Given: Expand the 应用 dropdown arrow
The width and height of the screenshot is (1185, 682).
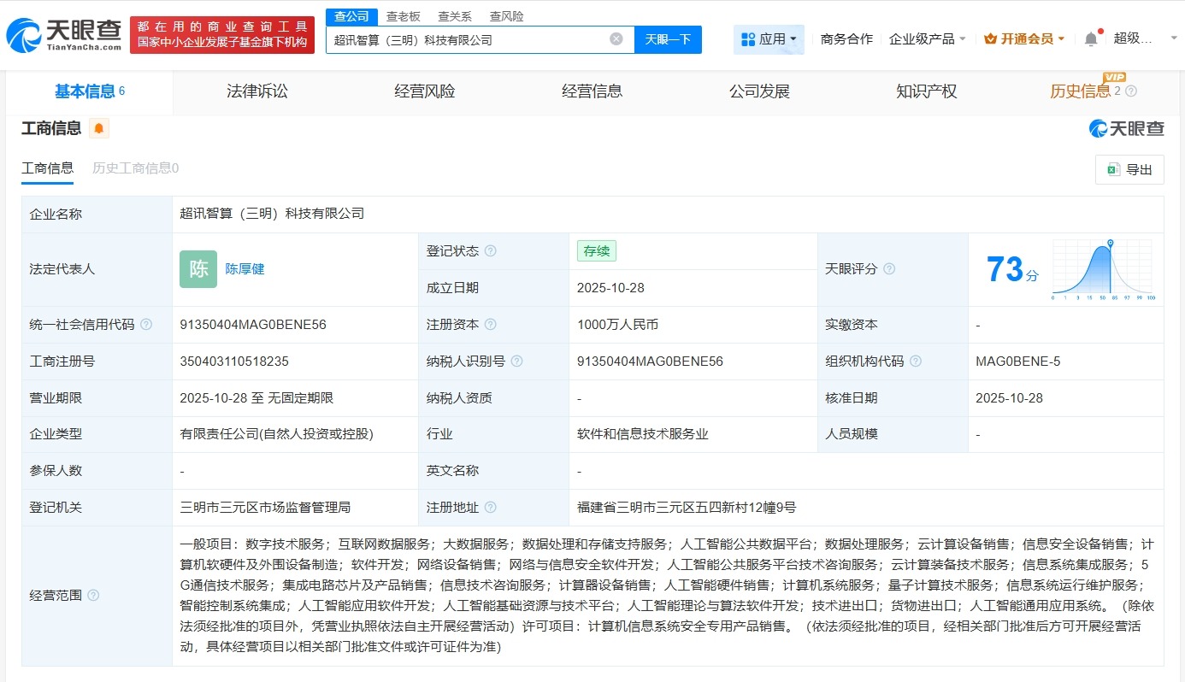Looking at the screenshot, I should coord(792,39).
